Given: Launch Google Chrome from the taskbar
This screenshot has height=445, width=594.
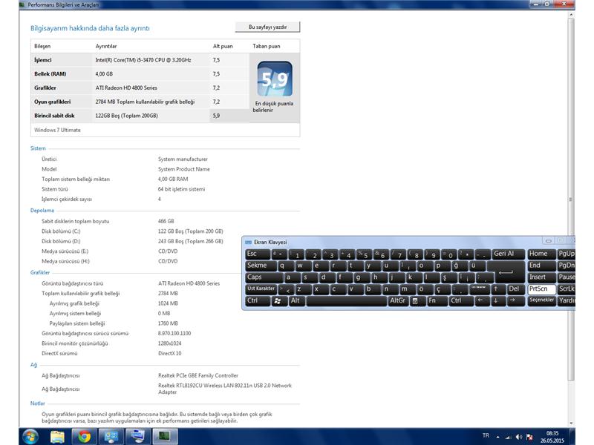Looking at the screenshot, I should point(84,437).
